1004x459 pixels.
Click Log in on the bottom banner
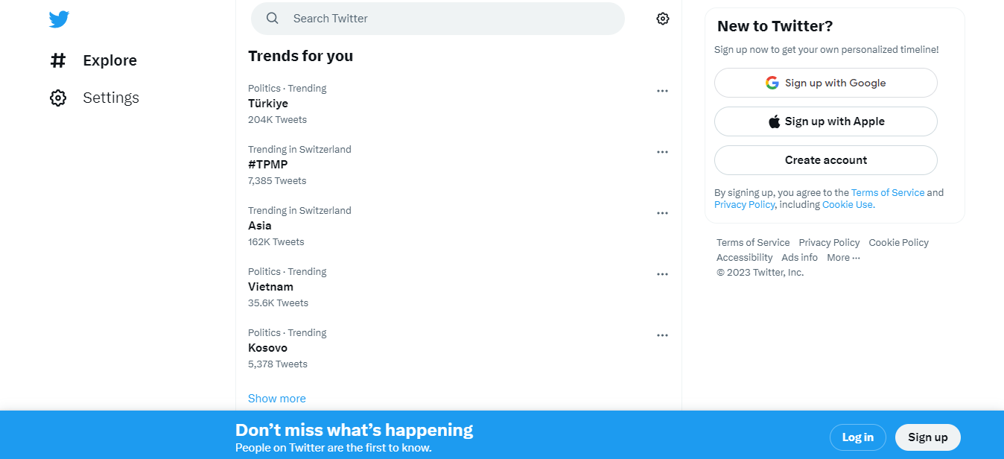click(857, 437)
